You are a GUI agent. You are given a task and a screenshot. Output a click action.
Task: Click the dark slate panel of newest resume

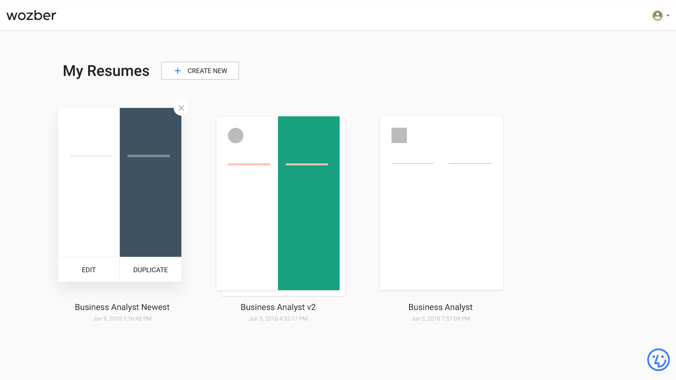pyautogui.click(x=150, y=204)
